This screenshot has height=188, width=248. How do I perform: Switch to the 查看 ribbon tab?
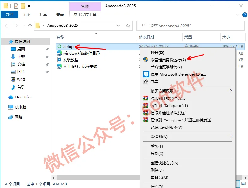[60, 15]
